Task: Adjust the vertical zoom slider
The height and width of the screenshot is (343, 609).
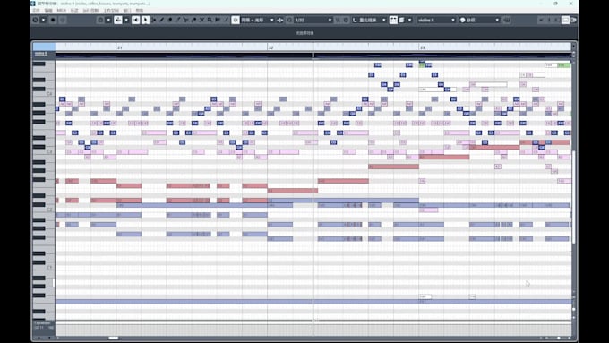Action: [x=574, y=309]
